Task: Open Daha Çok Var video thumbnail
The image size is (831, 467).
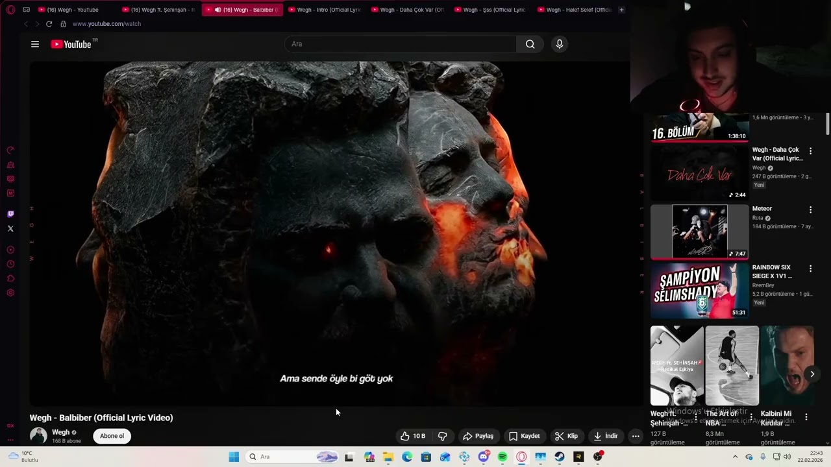Action: click(700, 173)
